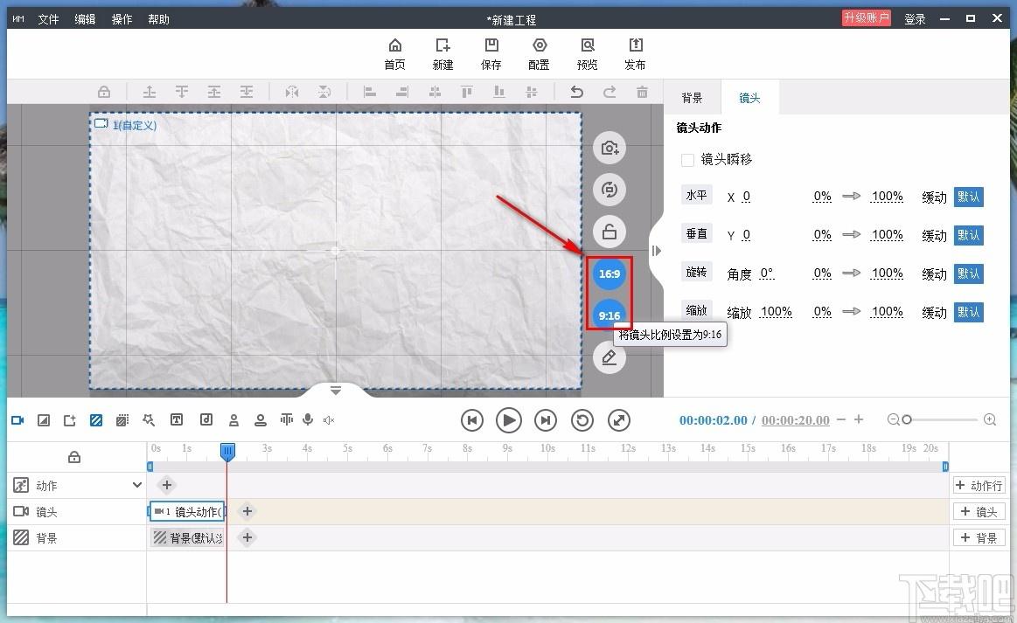
Task: Click the pencil edit icon beside canvas
Action: 610,357
